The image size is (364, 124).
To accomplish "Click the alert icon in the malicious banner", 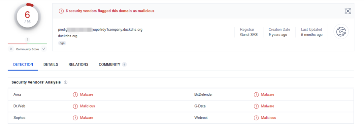I will [61, 11].
